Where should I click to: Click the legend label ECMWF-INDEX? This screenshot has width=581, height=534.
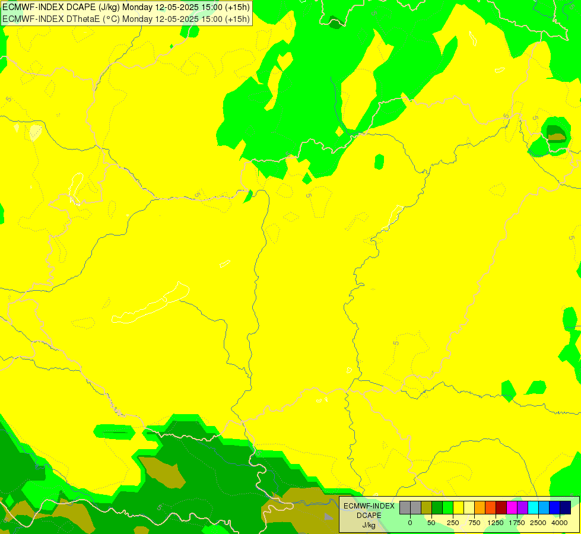point(369,506)
